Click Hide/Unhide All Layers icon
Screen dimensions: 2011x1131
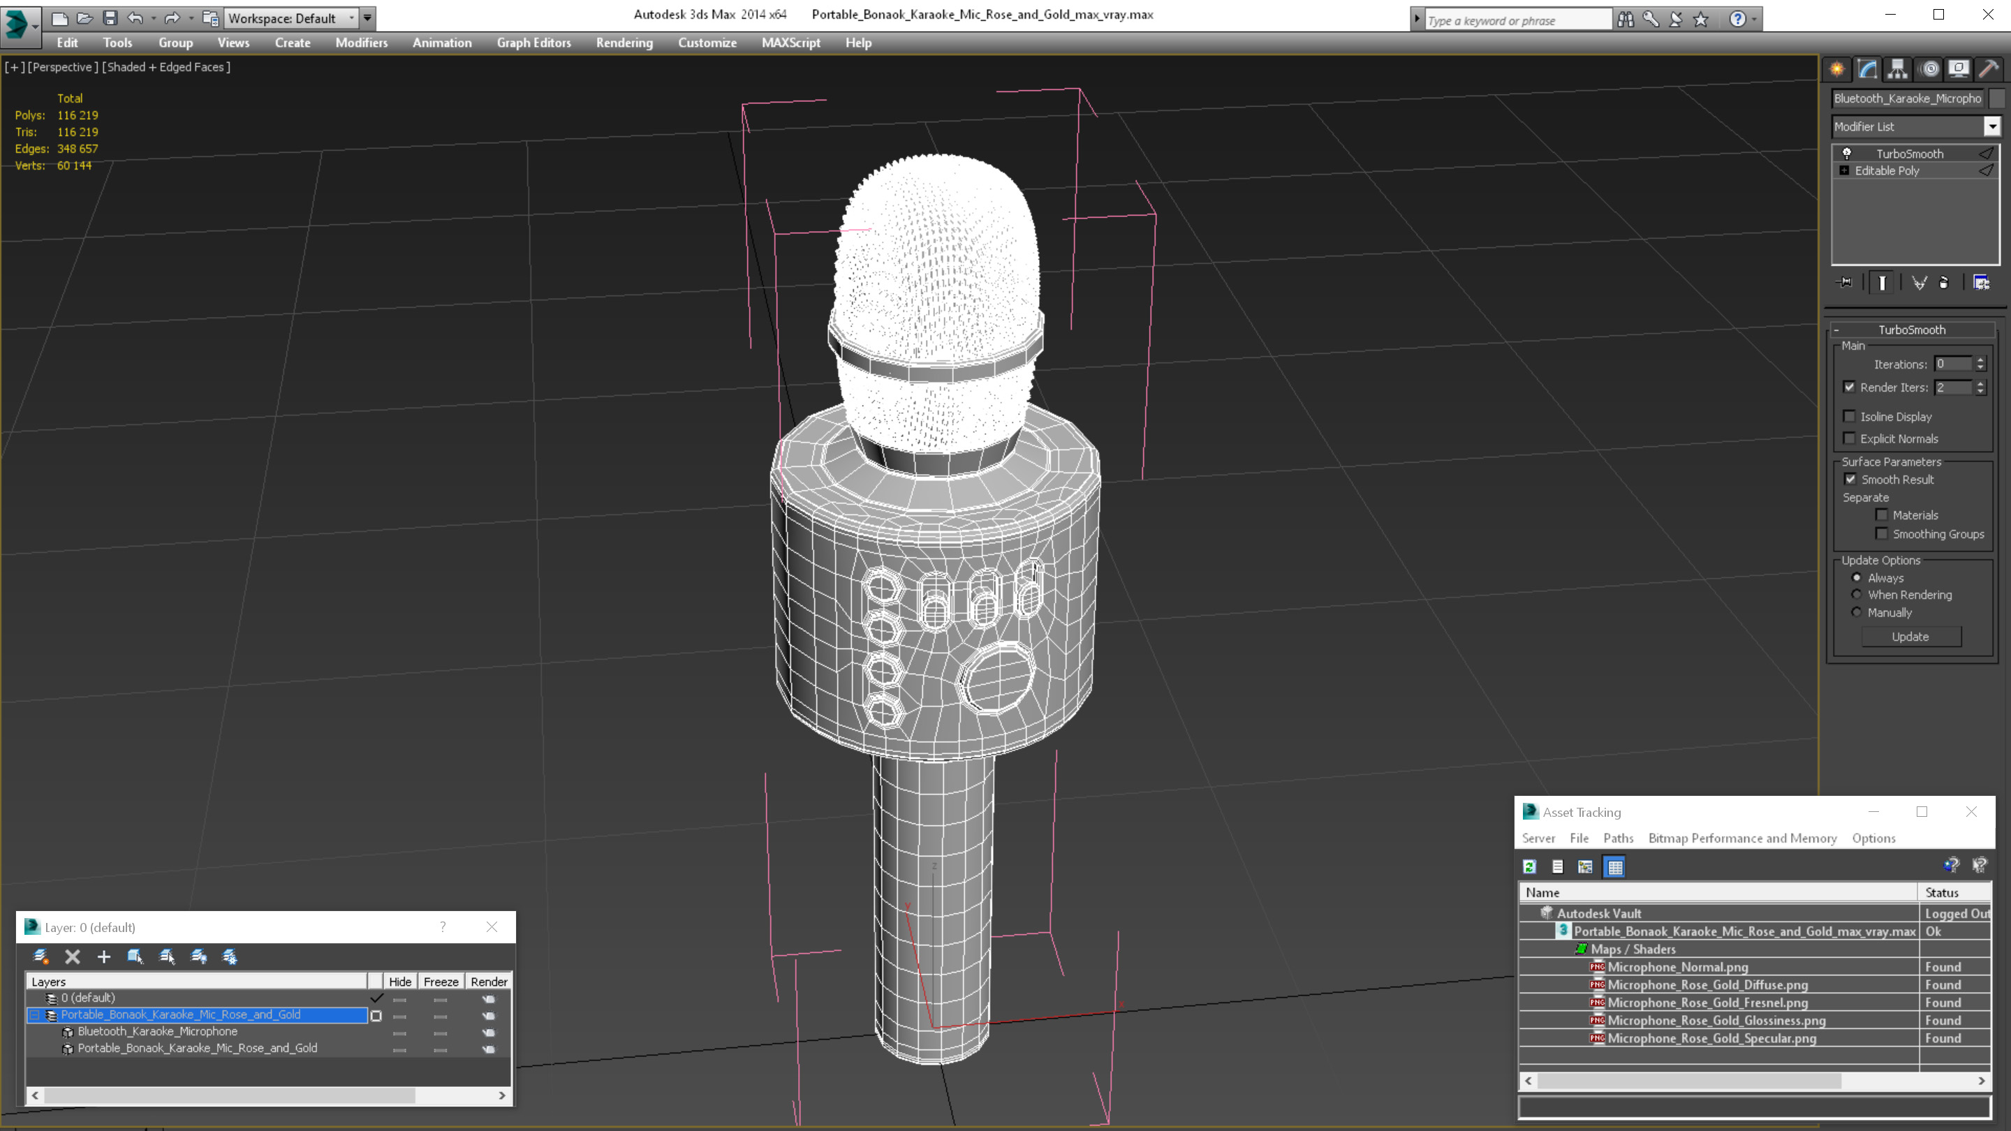198,956
